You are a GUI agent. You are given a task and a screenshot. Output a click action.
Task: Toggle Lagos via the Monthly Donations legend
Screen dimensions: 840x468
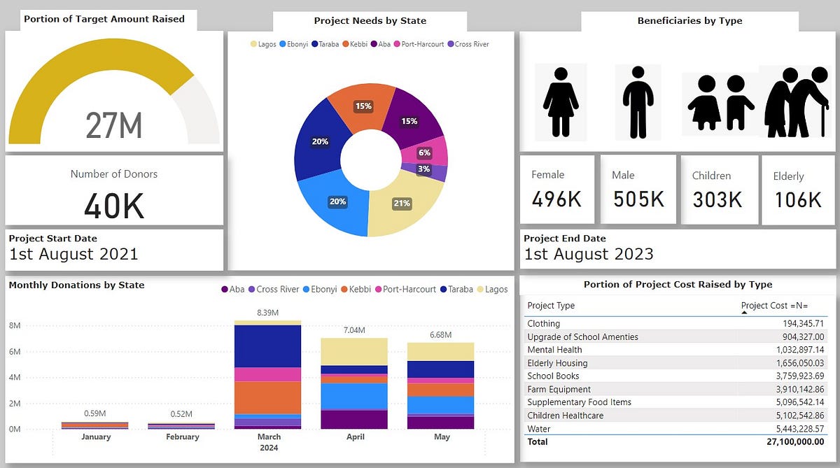[479, 289]
